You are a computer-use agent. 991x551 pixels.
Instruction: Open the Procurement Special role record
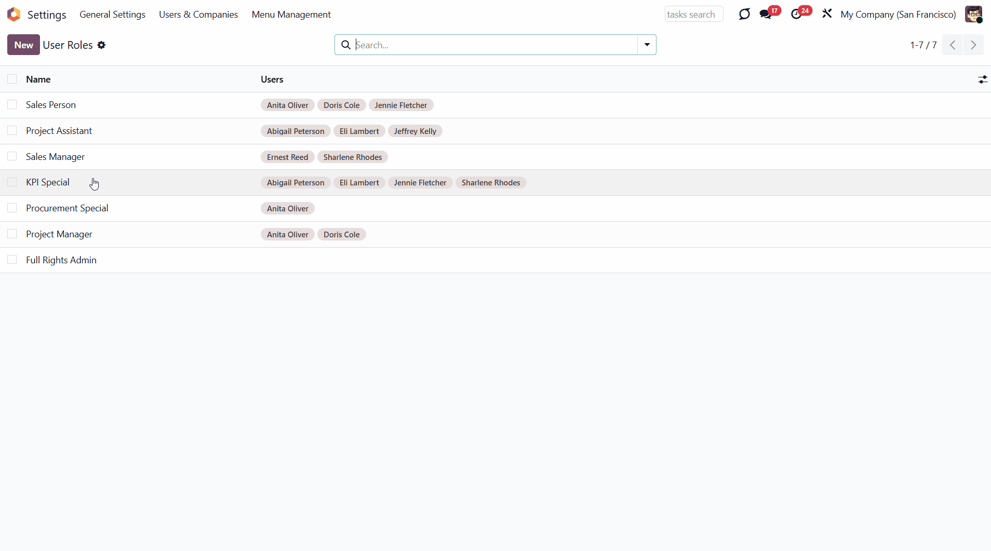point(67,208)
